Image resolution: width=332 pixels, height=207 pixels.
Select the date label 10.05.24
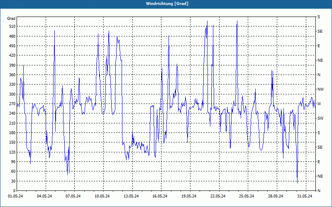[x=102, y=196]
